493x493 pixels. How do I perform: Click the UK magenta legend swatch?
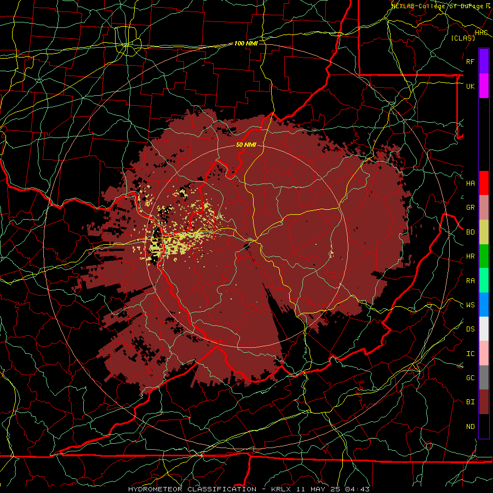pos(484,86)
